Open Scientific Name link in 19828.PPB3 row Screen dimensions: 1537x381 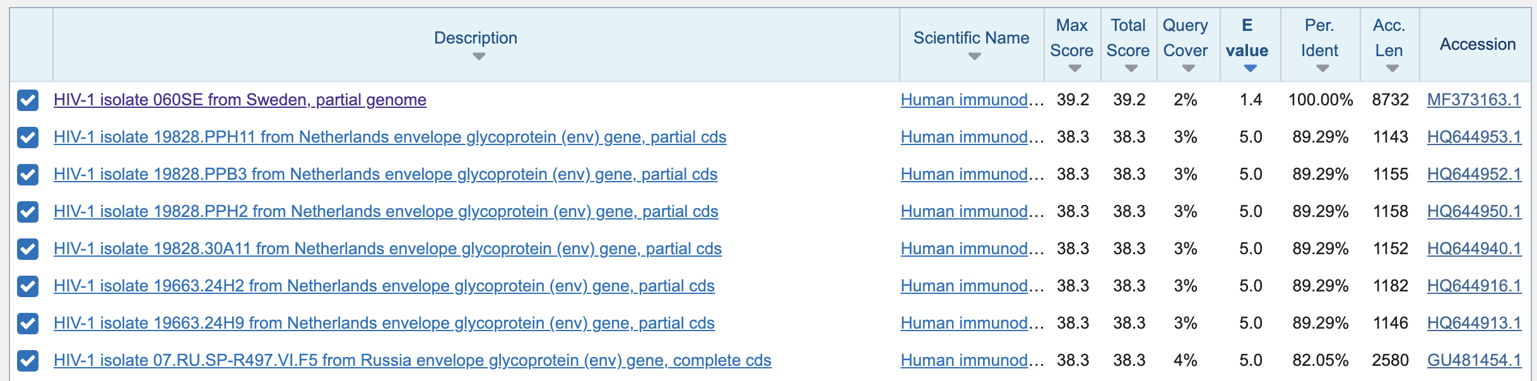[964, 174]
